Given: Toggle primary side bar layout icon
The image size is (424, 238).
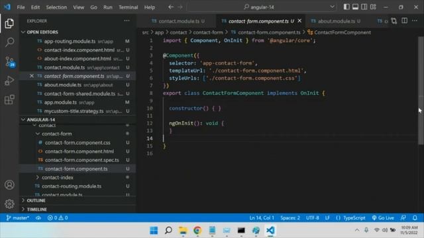Looking at the screenshot, I should point(346,7).
